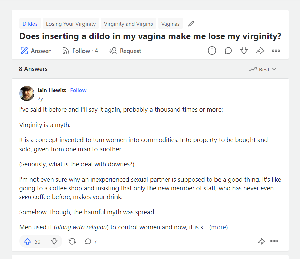This screenshot has height=259, width=300.
Task: Expand the truncated answer via (more)
Action: tap(219, 227)
